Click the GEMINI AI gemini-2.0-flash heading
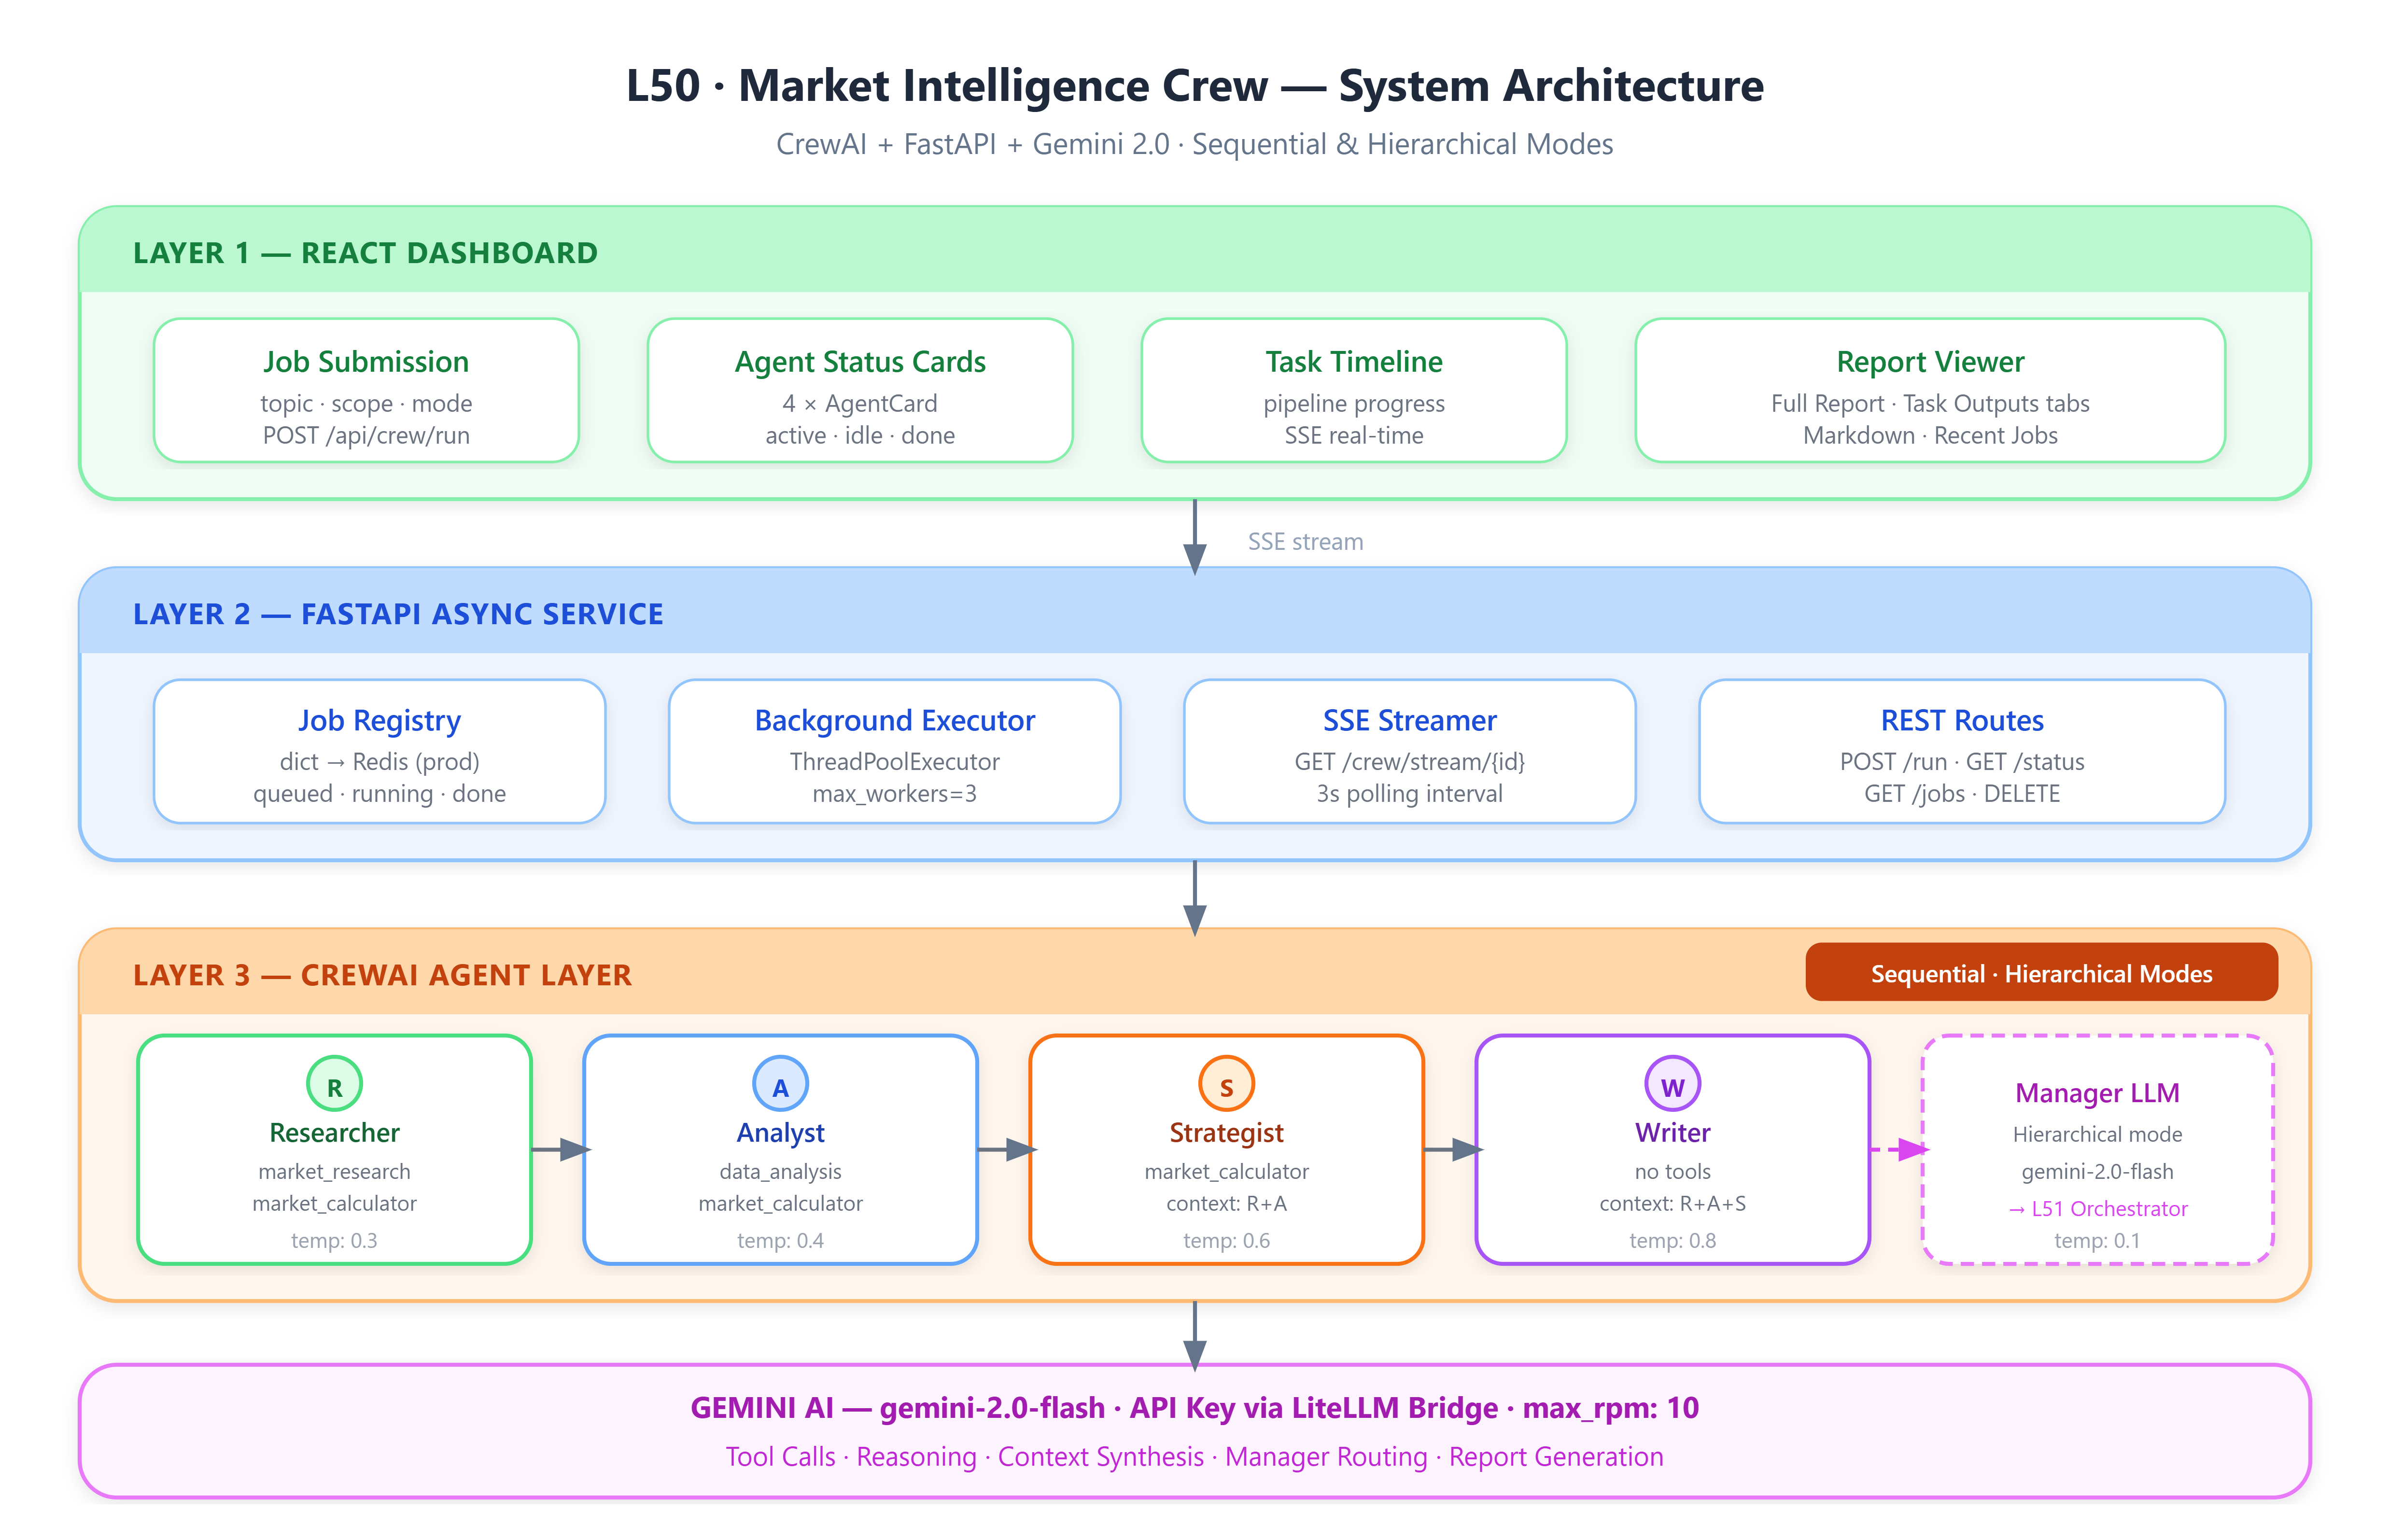Screen dimensions: 2390x1540 click(1194, 1408)
